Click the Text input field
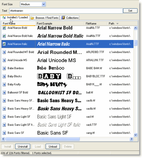Image resolution: width=142 pixels, height=158 pixels. click(66, 11)
